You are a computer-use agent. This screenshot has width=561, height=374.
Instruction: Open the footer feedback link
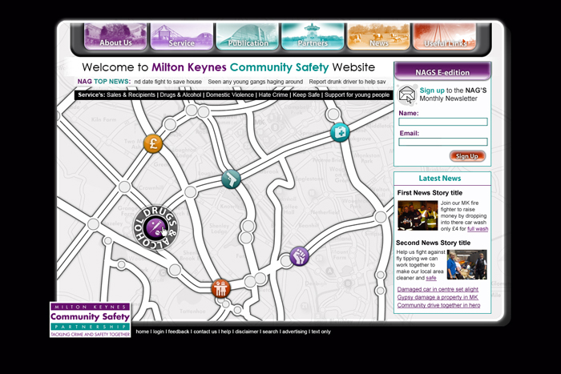[179, 332]
